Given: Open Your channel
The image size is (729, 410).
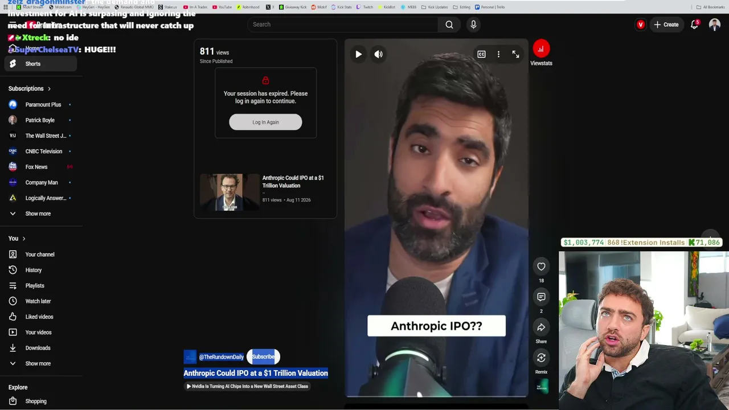Looking at the screenshot, I should (40, 255).
